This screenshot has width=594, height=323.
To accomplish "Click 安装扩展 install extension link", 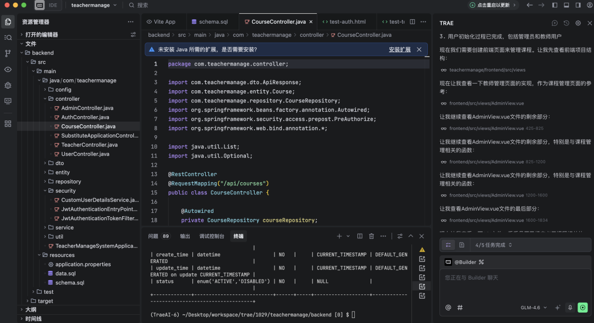I will (400, 50).
